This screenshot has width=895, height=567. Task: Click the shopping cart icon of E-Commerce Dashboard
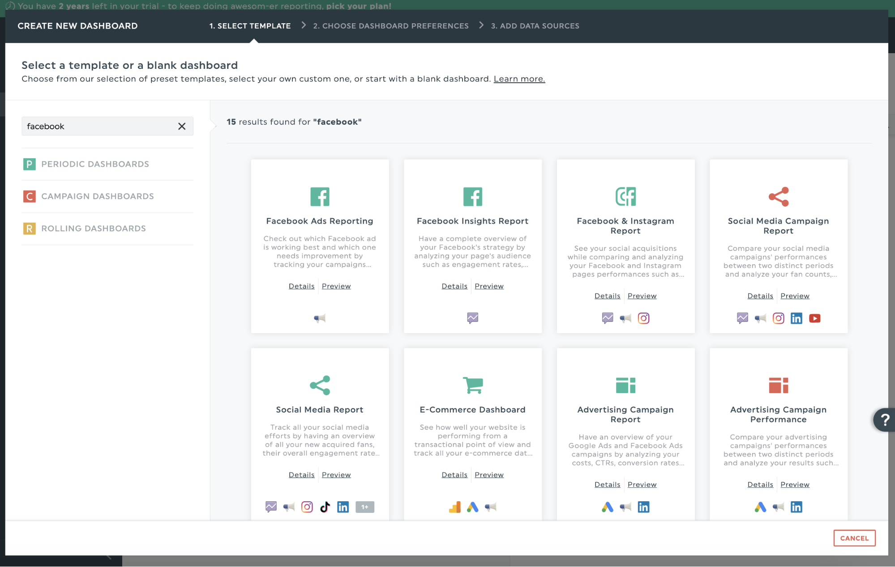tap(473, 385)
